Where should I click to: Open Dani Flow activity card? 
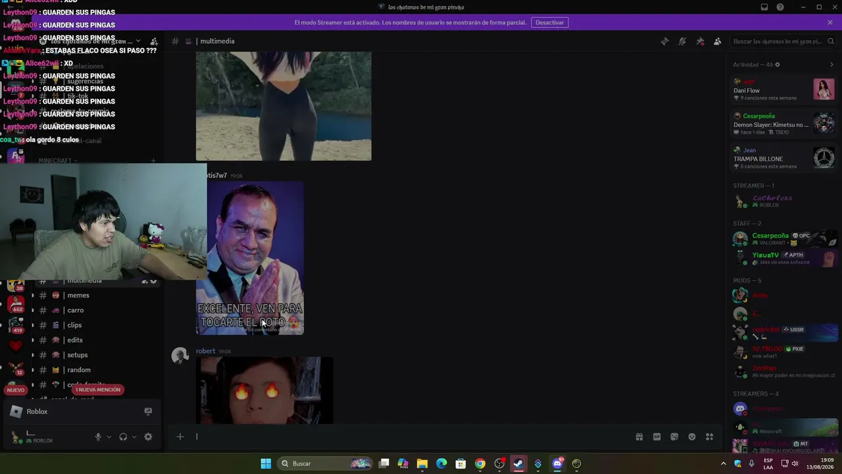coord(783,90)
